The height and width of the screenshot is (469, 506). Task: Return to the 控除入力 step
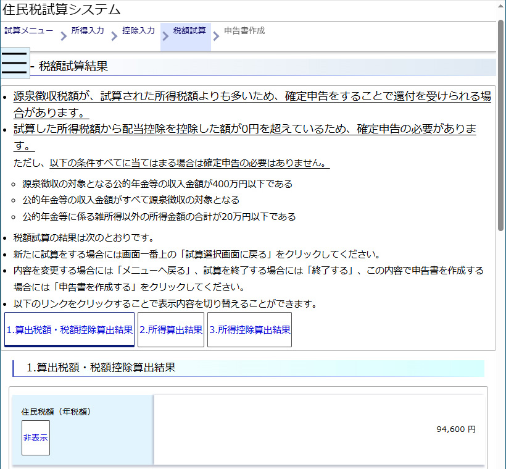pyautogui.click(x=138, y=30)
